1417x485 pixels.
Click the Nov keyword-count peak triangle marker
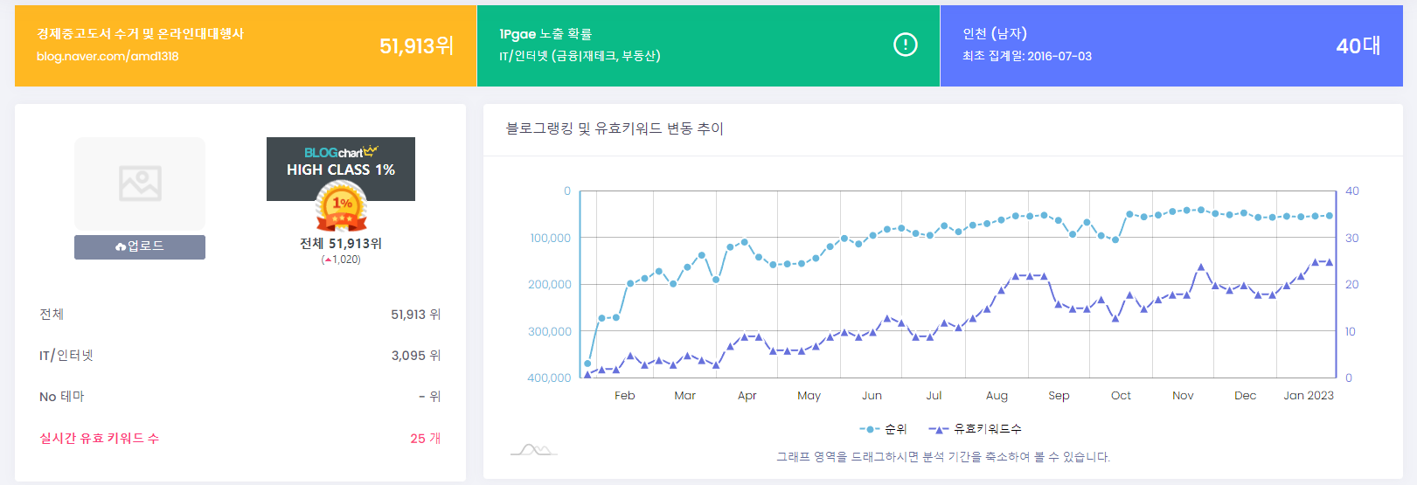click(1201, 267)
